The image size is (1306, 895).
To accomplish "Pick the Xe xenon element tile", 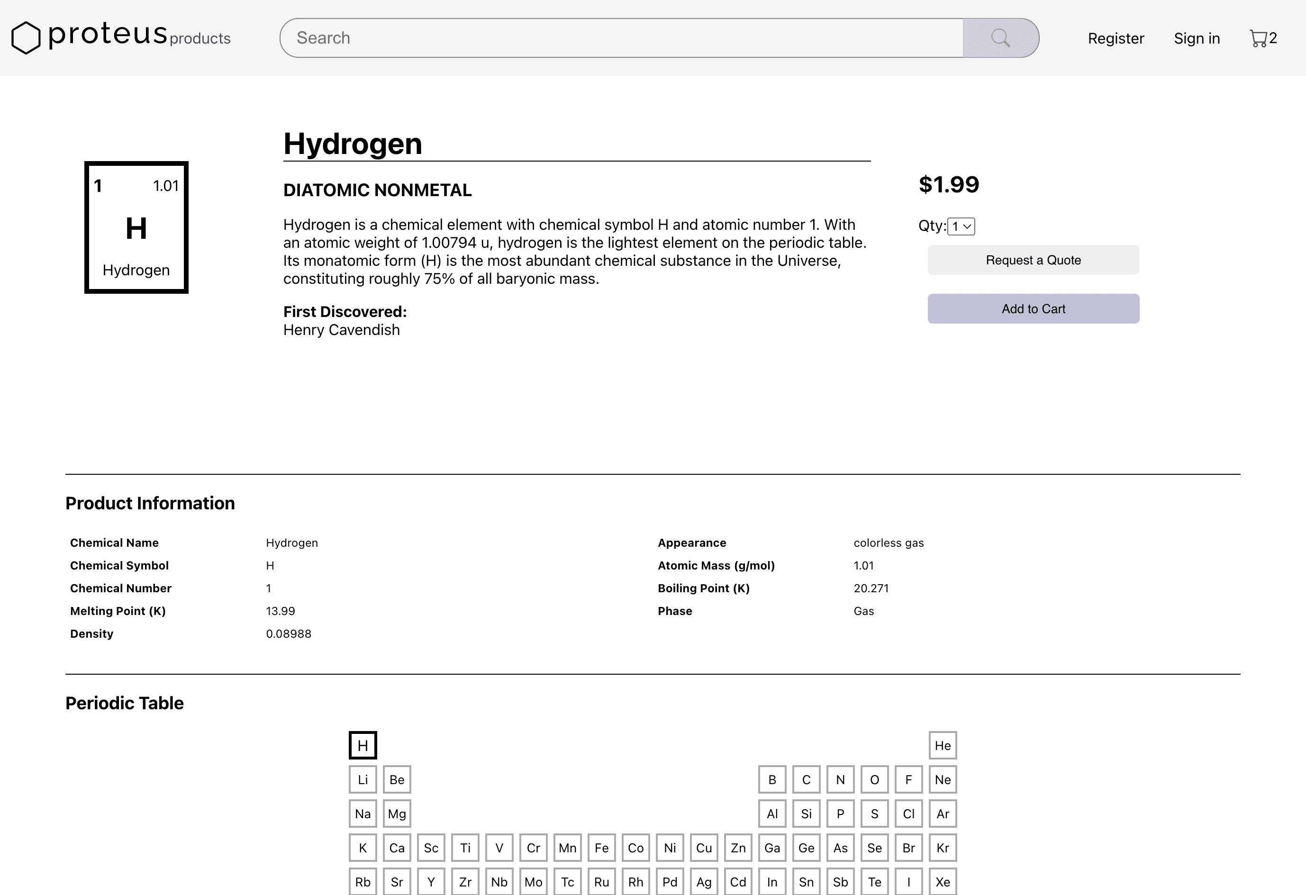I will (x=943, y=882).
